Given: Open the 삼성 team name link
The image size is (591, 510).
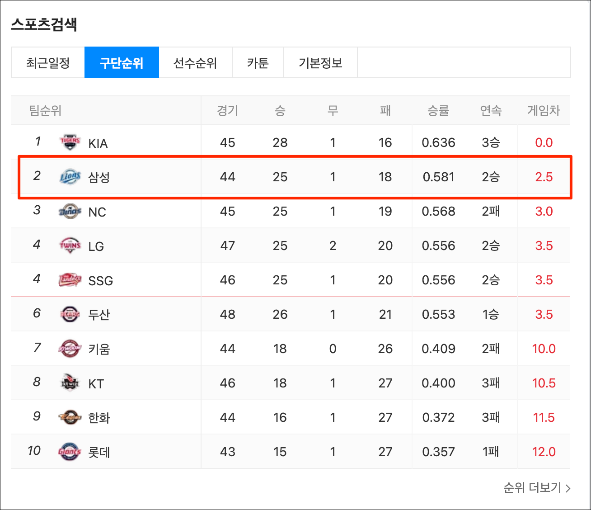Looking at the screenshot, I should [99, 177].
